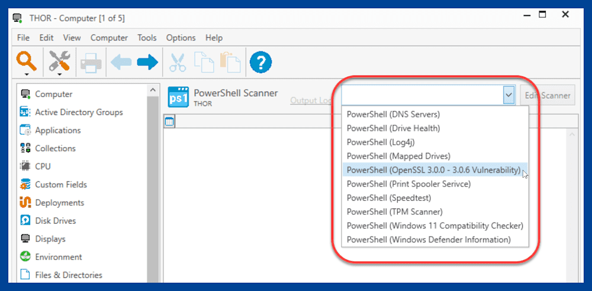Choose PowerShell (DNS Servers) from list
The height and width of the screenshot is (291, 592).
(x=435, y=114)
